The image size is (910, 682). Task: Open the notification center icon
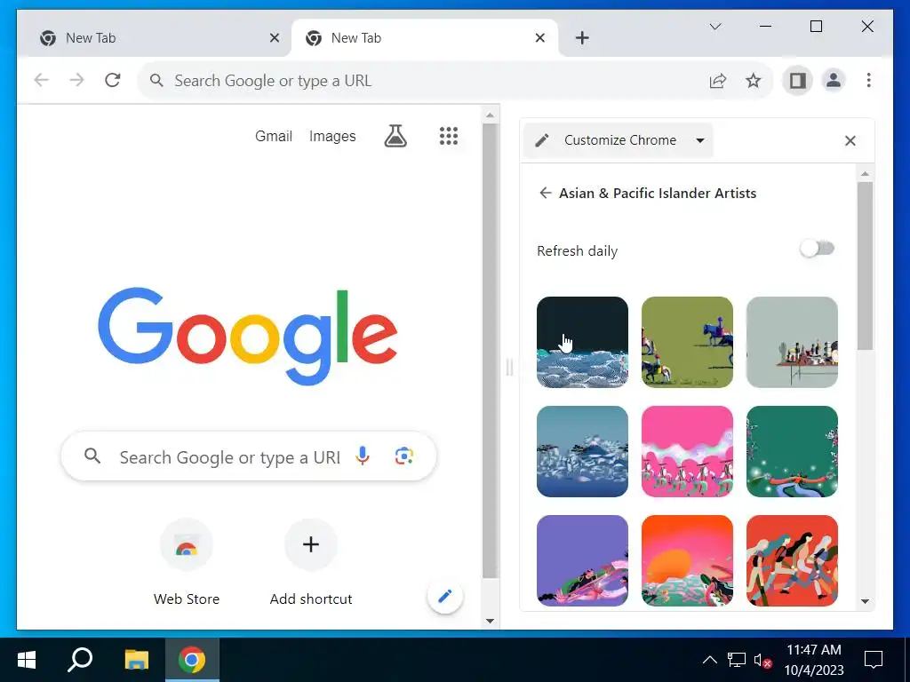click(x=874, y=660)
